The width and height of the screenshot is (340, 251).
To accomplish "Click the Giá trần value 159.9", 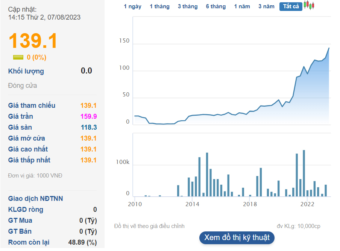I will click(x=89, y=116).
